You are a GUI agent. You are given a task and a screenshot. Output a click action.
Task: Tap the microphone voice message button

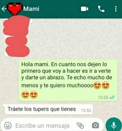click(114, 125)
